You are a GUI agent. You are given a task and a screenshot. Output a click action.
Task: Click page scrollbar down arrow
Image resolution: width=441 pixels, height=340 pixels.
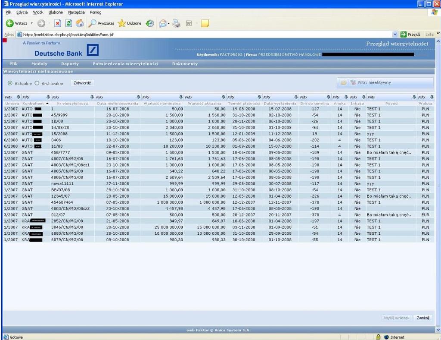[x=438, y=329]
